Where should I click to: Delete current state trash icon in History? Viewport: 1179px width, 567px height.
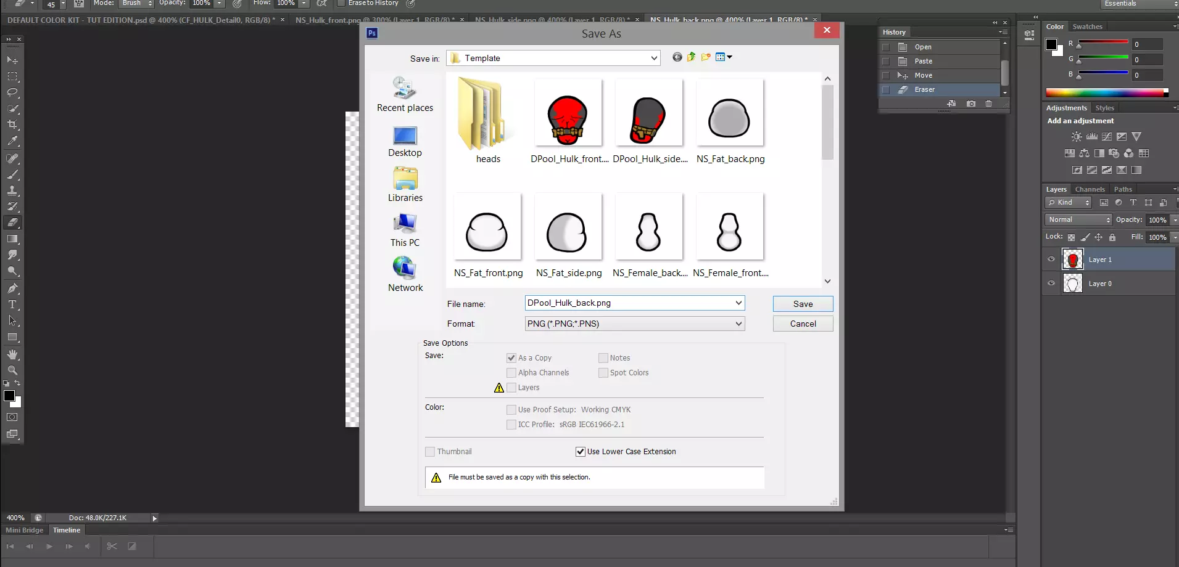989,104
